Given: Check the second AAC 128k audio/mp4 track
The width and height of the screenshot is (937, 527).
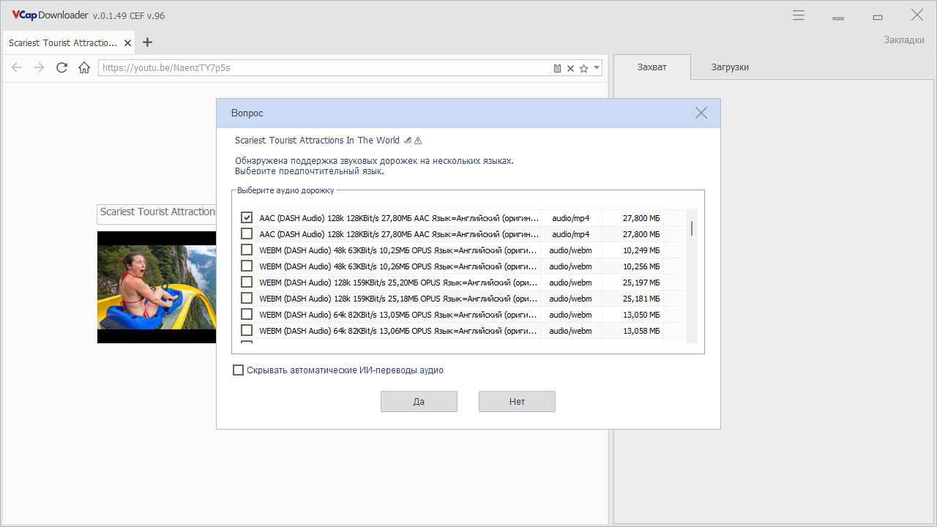Looking at the screenshot, I should pyautogui.click(x=247, y=234).
